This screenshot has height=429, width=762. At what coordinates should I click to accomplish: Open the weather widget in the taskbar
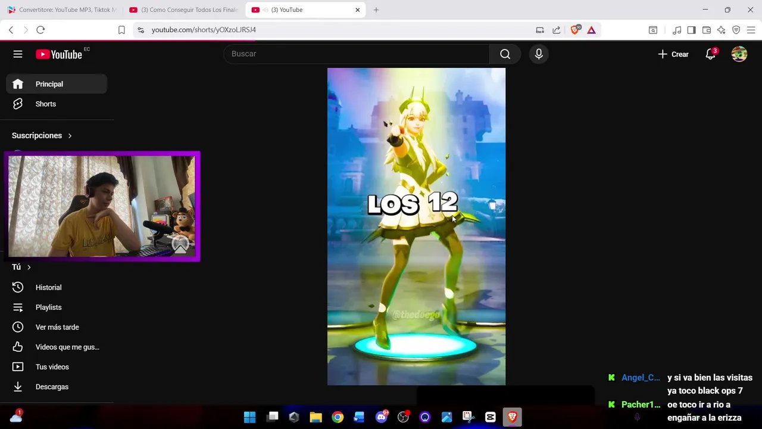(16, 416)
